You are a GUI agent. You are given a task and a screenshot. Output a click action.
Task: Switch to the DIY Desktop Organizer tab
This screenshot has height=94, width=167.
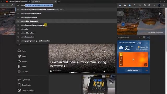pos(18,2)
